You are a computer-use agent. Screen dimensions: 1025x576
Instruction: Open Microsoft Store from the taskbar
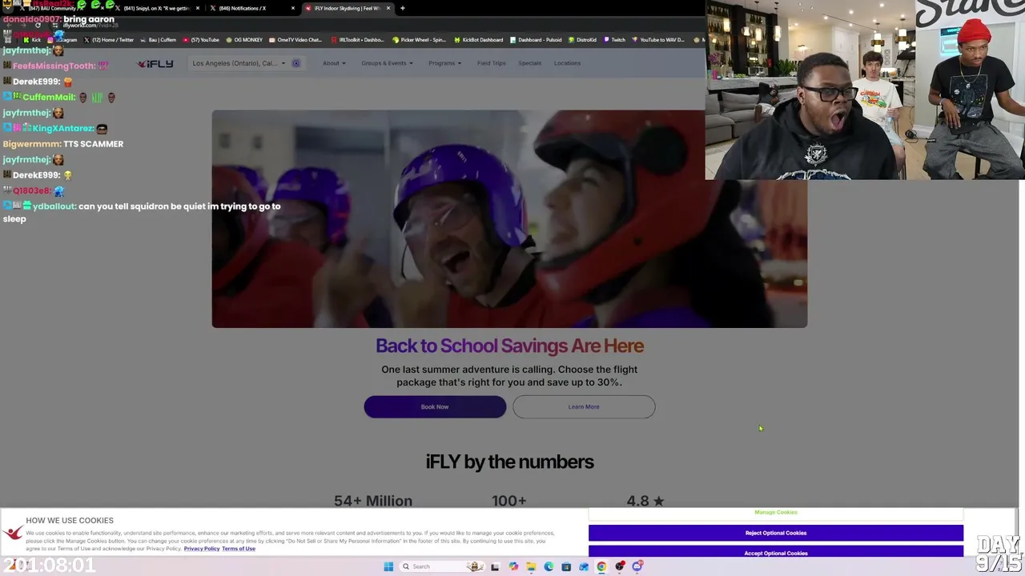[566, 566]
